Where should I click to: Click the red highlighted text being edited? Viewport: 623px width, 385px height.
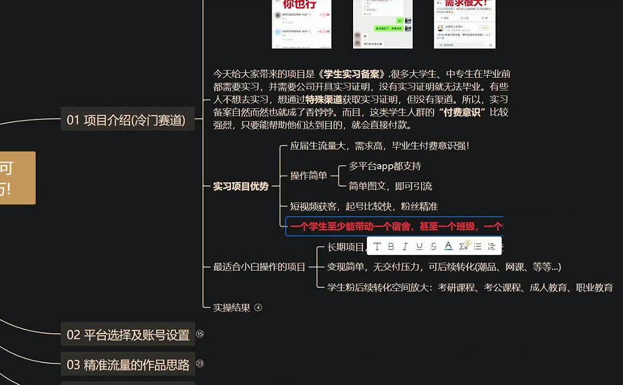point(389,227)
